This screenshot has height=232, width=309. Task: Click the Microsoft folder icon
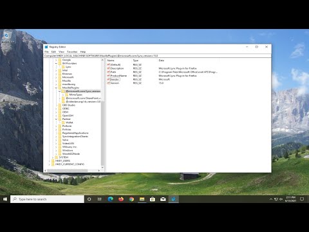[x=60, y=77]
